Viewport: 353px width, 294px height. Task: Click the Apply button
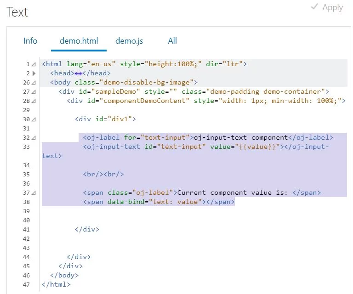pyautogui.click(x=327, y=7)
